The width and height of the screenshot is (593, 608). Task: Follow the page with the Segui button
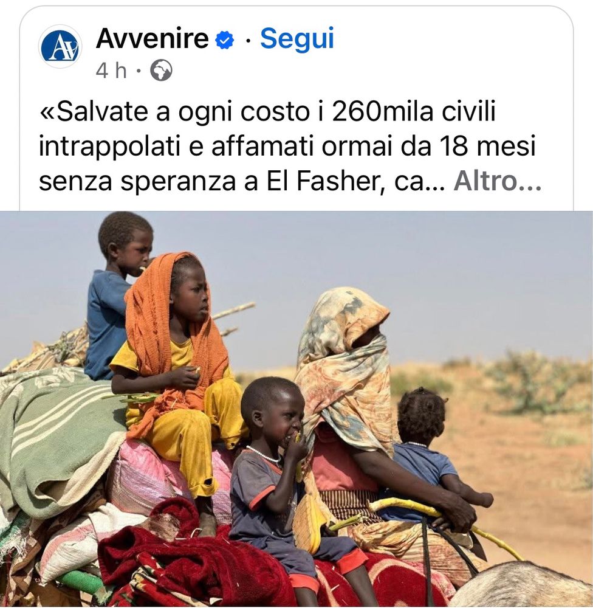point(297,39)
